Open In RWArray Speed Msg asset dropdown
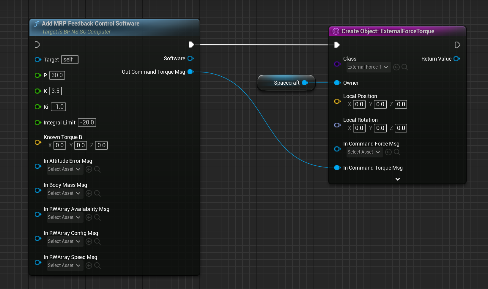488x289 pixels. pos(64,266)
